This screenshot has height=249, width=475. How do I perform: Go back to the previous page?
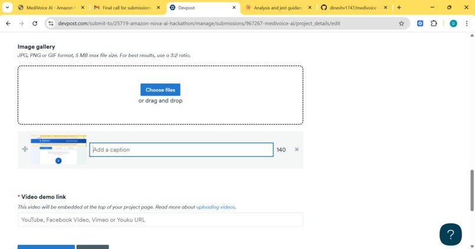8,24
